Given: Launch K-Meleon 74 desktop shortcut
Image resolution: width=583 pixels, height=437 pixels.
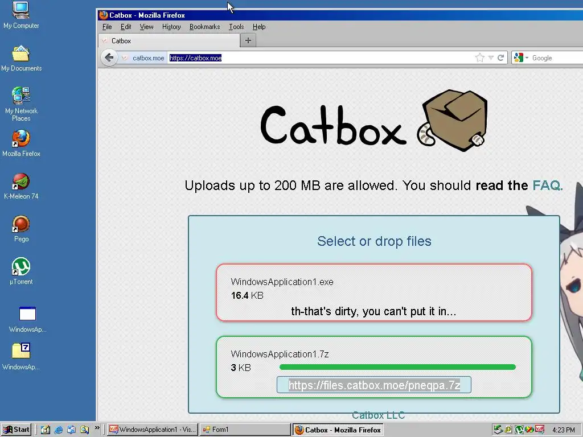Looking at the screenshot, I should [21, 186].
